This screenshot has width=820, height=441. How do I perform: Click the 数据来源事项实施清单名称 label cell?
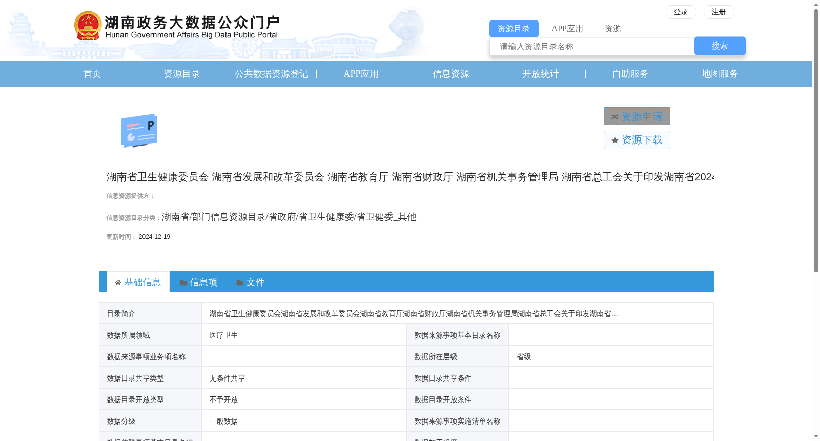coord(458,421)
